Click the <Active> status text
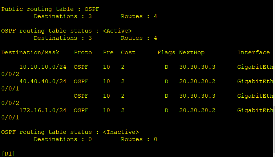This screenshot has width=275, height=157. 117,31
